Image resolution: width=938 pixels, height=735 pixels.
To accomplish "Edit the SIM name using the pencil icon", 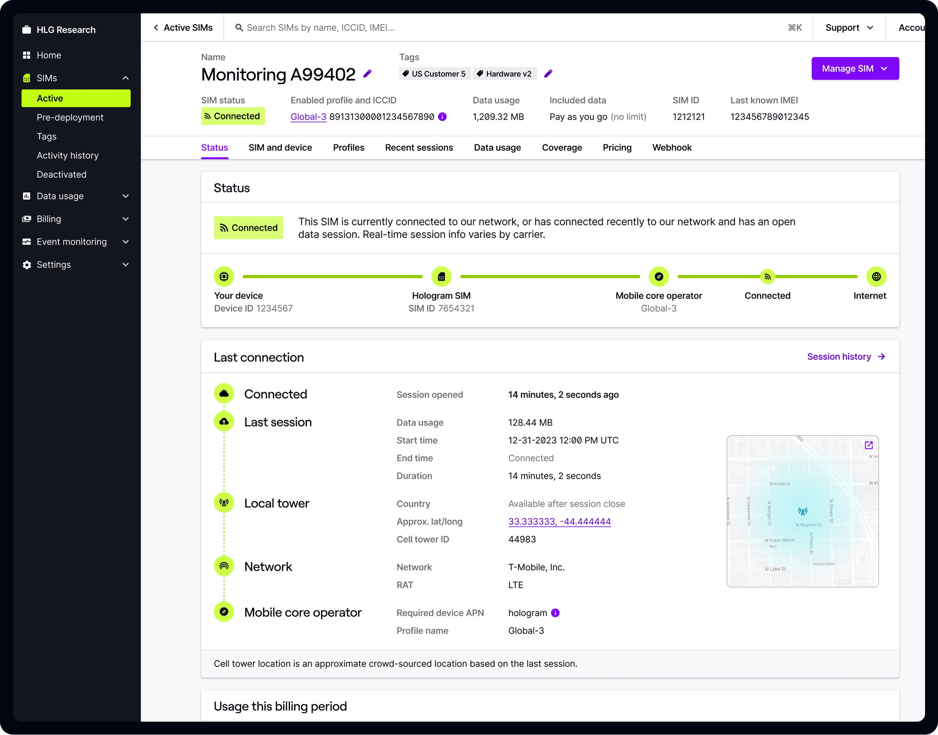I will [367, 74].
